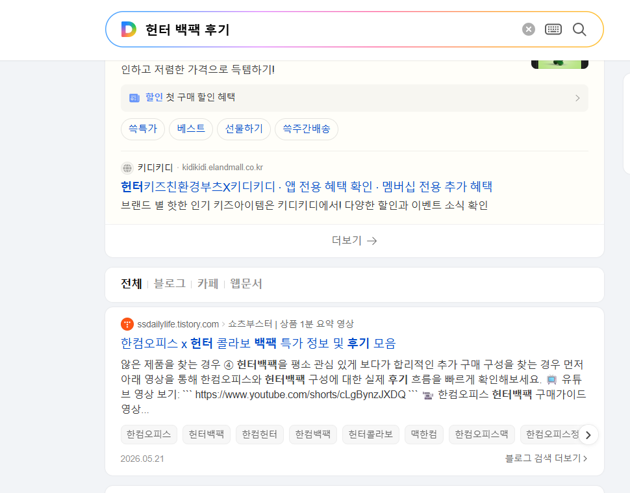Click the 2026.05.21 post date
This screenshot has width=630, height=493.
[x=142, y=459]
